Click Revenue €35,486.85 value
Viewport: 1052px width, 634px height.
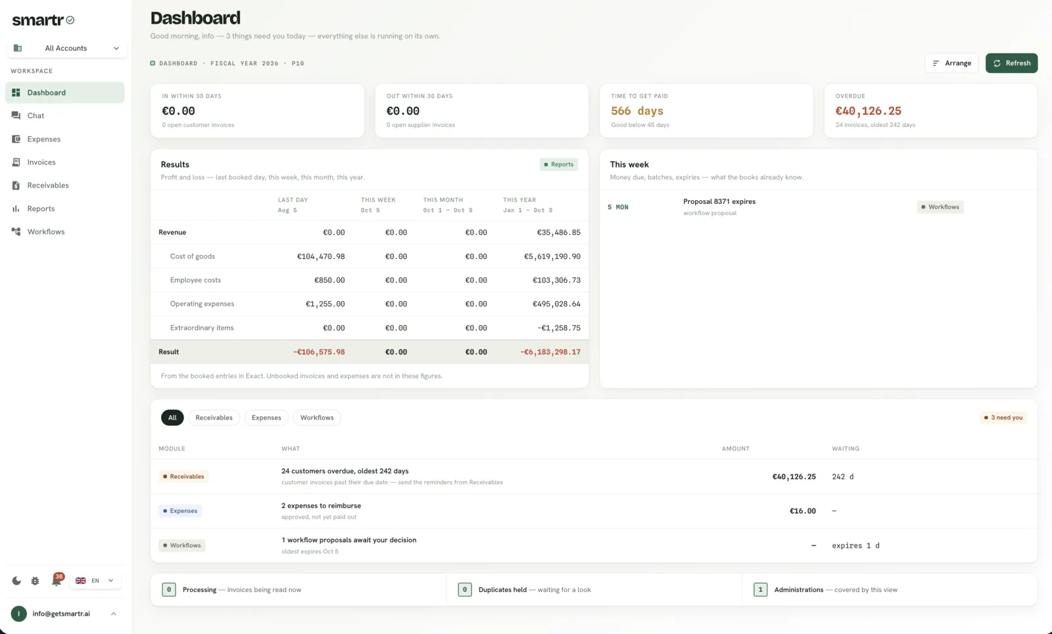(x=559, y=233)
